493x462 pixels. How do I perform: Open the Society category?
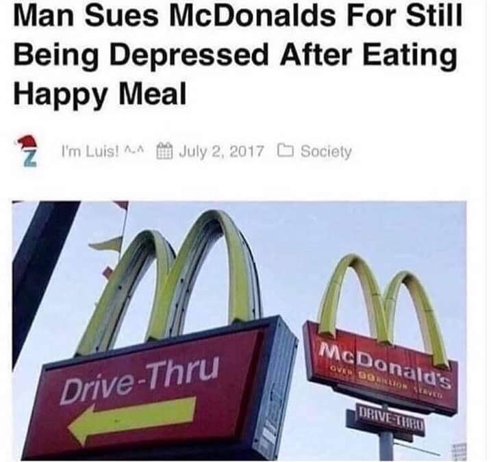[x=326, y=151]
